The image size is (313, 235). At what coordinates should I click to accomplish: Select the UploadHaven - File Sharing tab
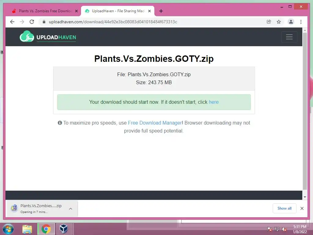click(118, 11)
